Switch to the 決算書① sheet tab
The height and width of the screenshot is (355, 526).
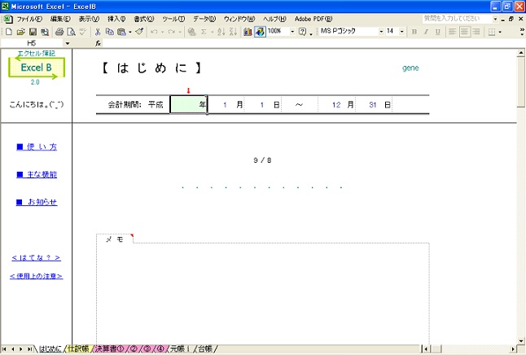click(110, 349)
